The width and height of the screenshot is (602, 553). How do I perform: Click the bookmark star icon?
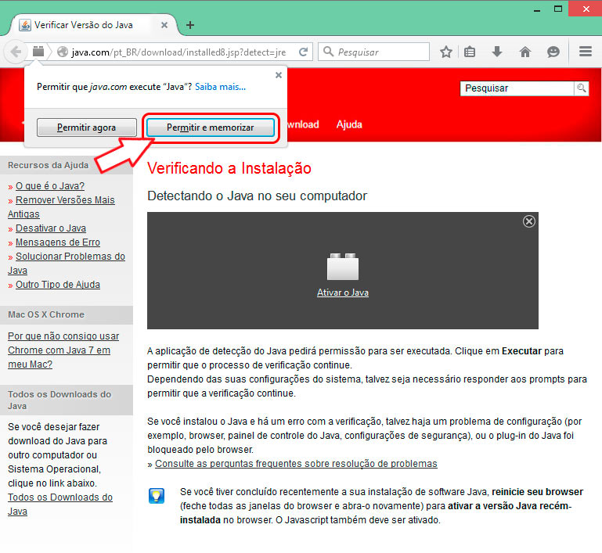pos(445,52)
